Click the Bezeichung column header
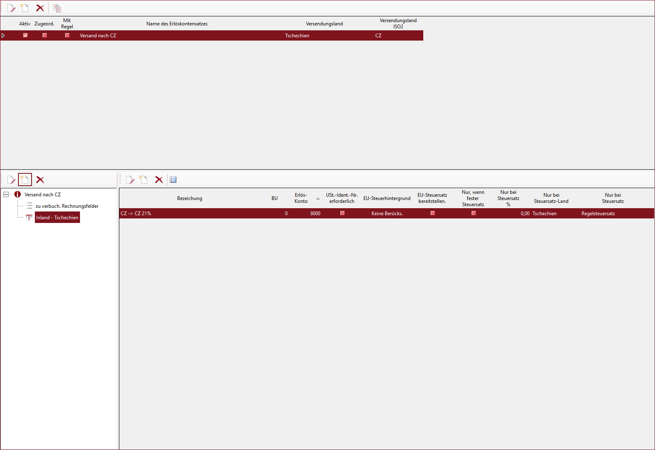Viewport: 655px width, 450px height. click(189, 198)
